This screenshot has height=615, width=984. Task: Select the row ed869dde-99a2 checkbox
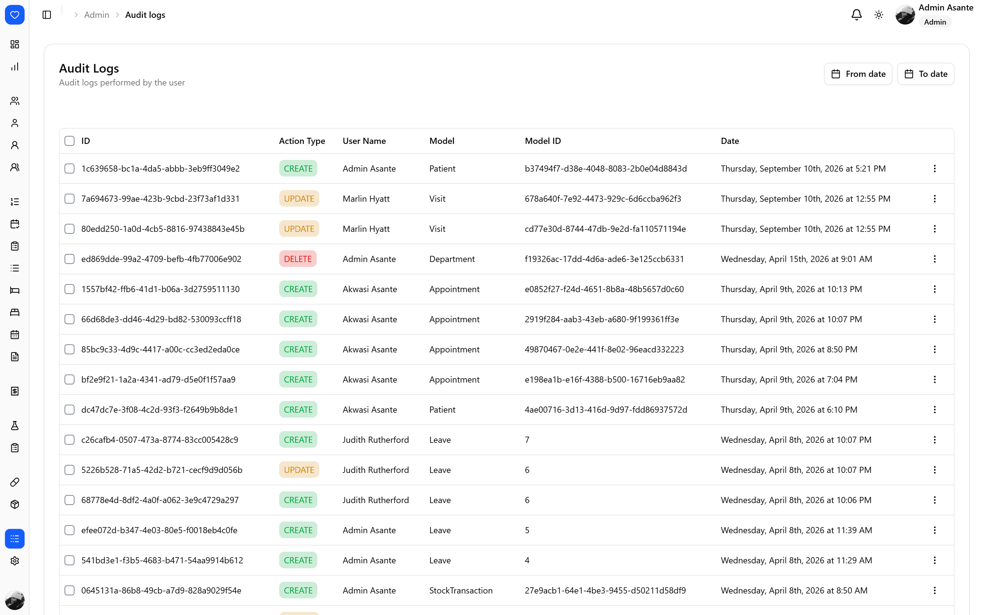coord(69,259)
